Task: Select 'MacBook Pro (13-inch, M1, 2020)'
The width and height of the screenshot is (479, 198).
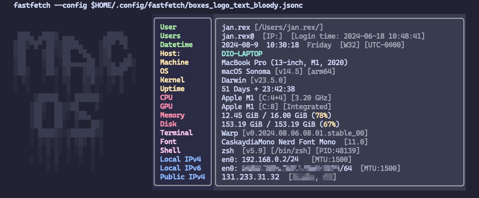Action: click(x=285, y=62)
